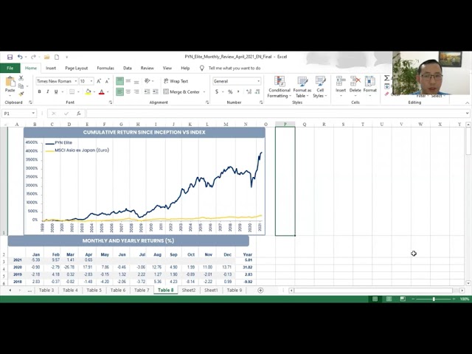This screenshot has width=472, height=354.
Task: Click the horizontal scrollbar
Action: coord(374,290)
